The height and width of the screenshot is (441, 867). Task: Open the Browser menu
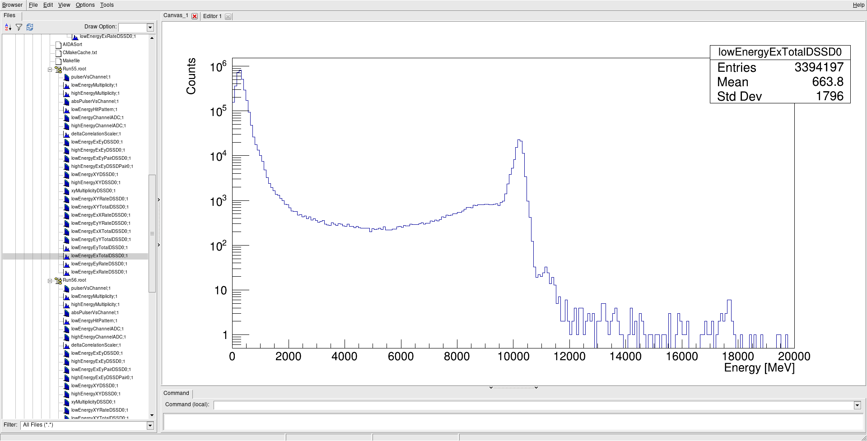[x=12, y=5]
